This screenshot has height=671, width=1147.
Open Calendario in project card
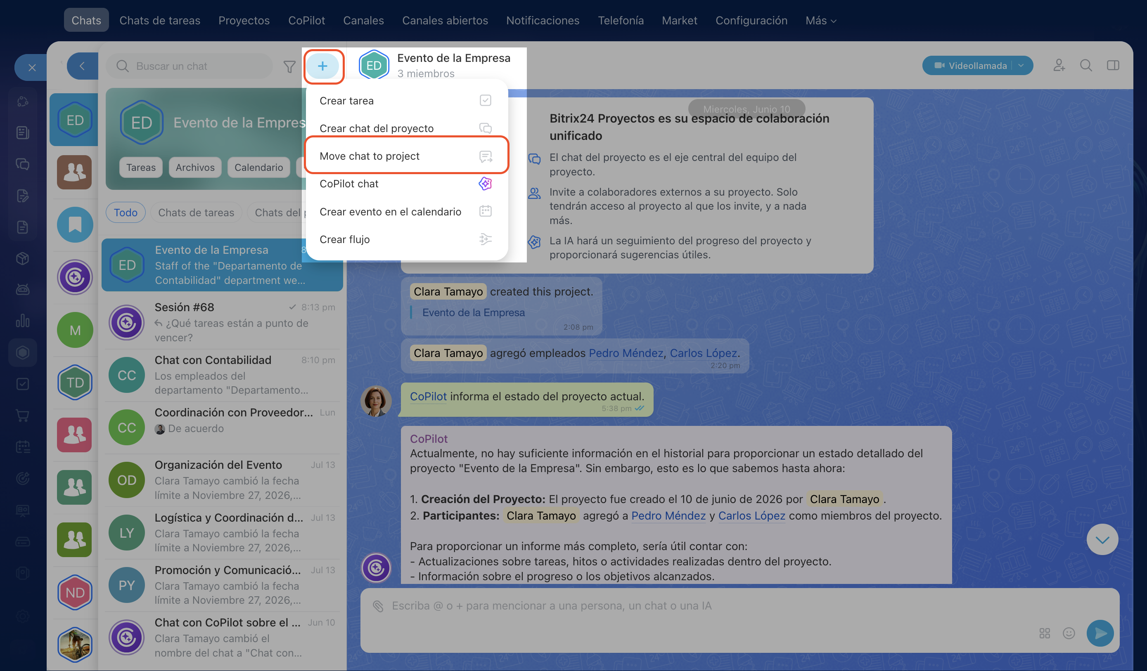pos(258,168)
